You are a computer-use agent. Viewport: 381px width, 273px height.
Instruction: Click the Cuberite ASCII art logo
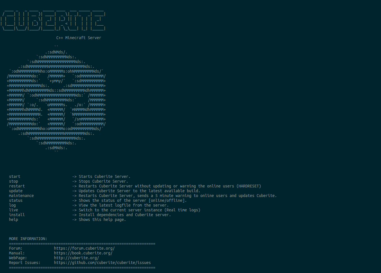pos(56,100)
